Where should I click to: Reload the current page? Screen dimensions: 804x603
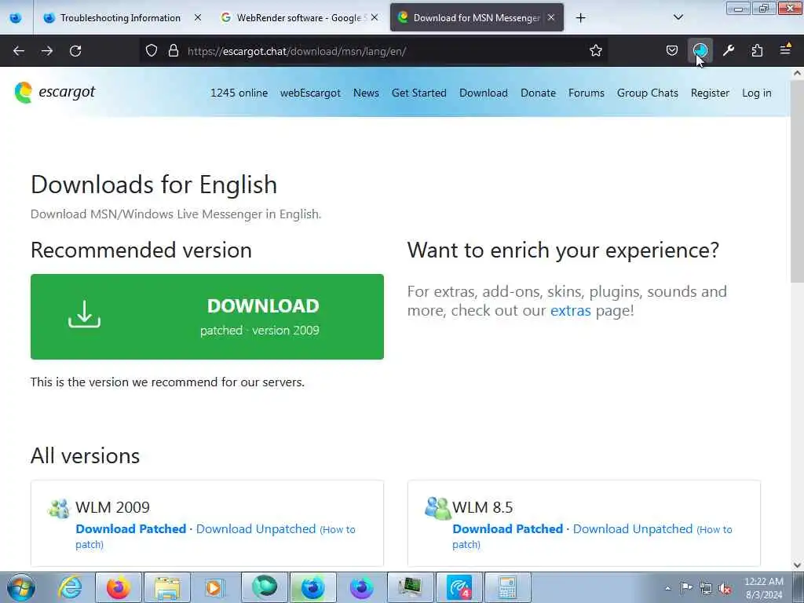point(75,51)
